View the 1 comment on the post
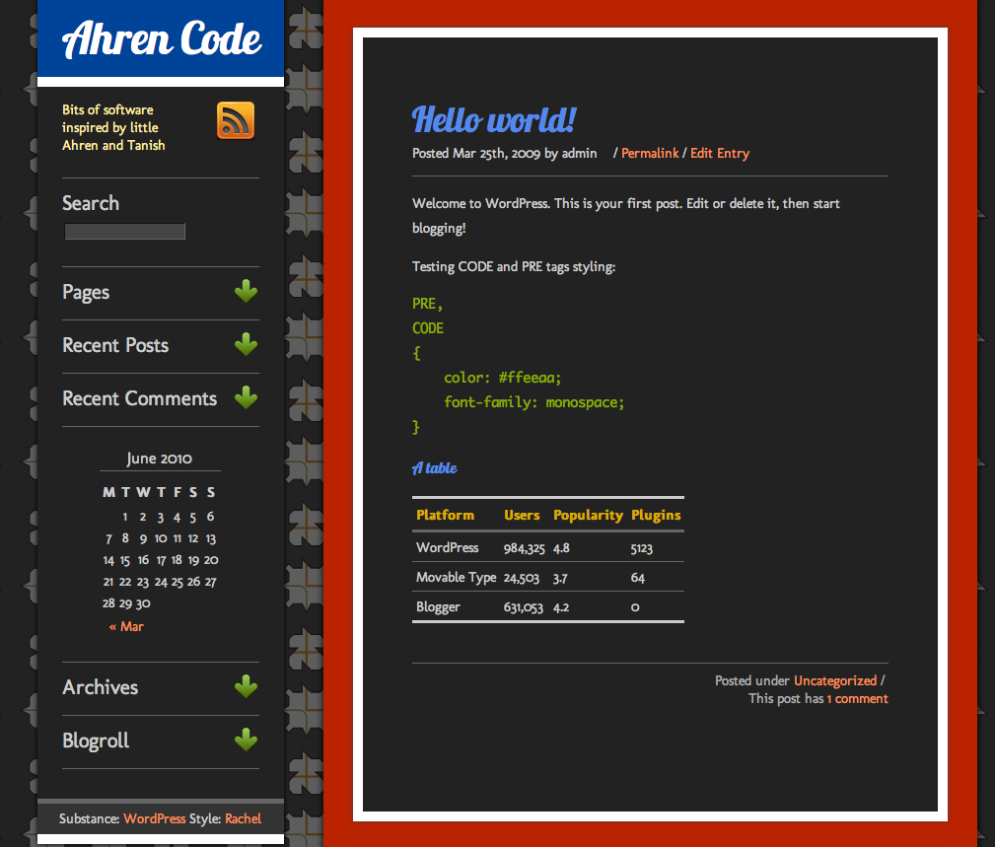Image resolution: width=995 pixels, height=847 pixels. click(x=857, y=698)
